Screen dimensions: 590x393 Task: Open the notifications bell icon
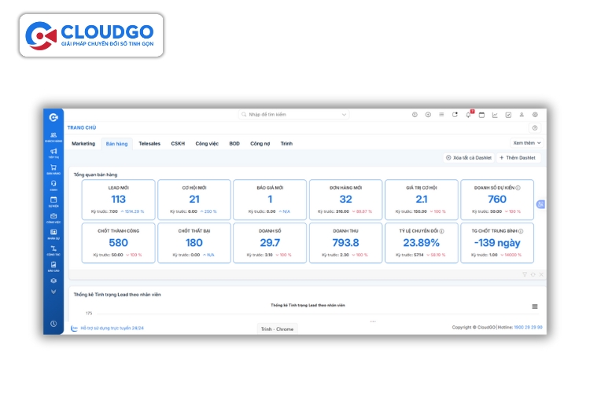coord(468,115)
